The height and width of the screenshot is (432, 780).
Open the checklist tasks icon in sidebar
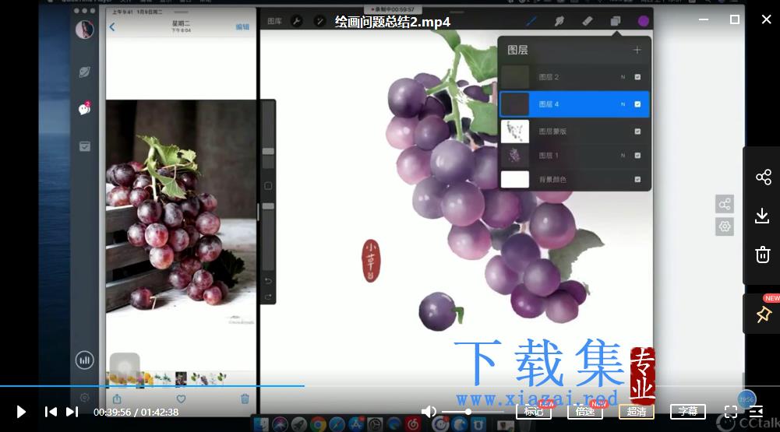click(x=85, y=146)
